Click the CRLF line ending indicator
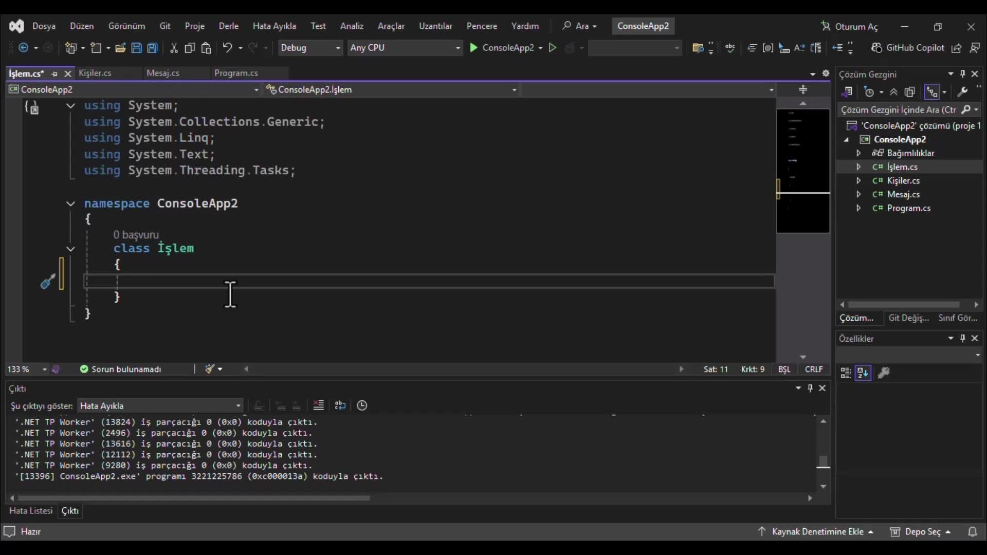The width and height of the screenshot is (987, 555). coord(813,369)
